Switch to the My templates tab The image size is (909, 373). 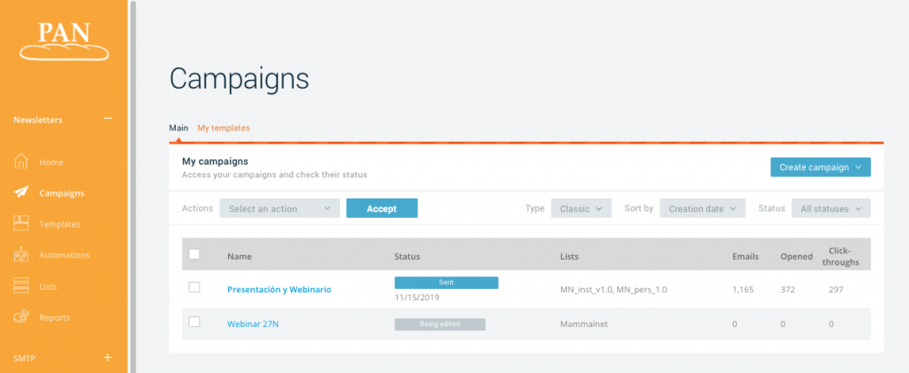224,128
